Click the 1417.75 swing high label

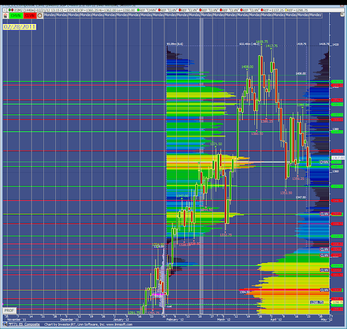point(272,46)
